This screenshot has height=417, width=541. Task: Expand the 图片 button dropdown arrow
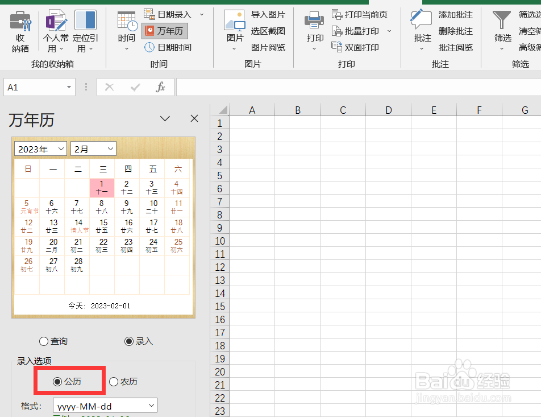click(234, 49)
